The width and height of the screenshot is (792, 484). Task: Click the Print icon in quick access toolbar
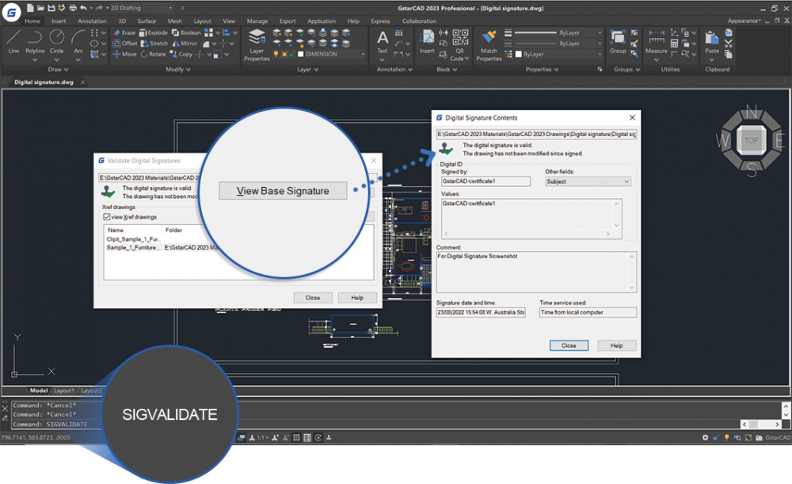click(73, 8)
